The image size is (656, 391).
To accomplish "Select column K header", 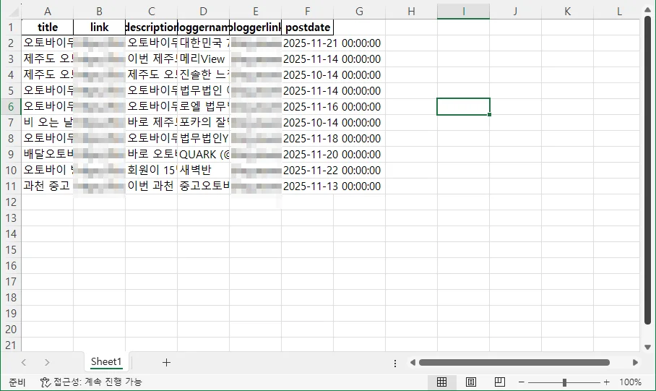I will coord(567,12).
